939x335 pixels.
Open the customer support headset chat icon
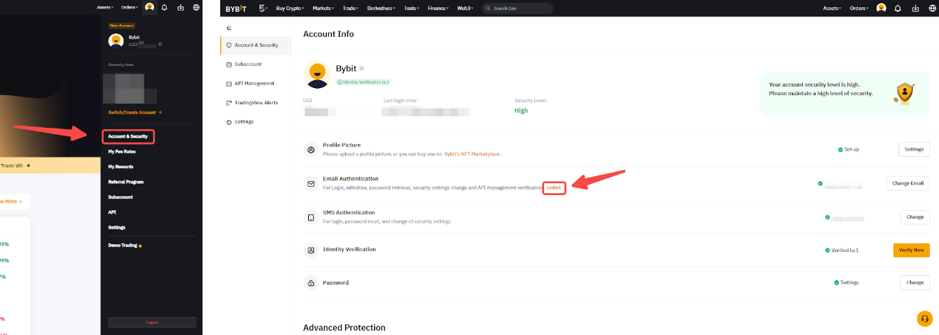click(924, 319)
